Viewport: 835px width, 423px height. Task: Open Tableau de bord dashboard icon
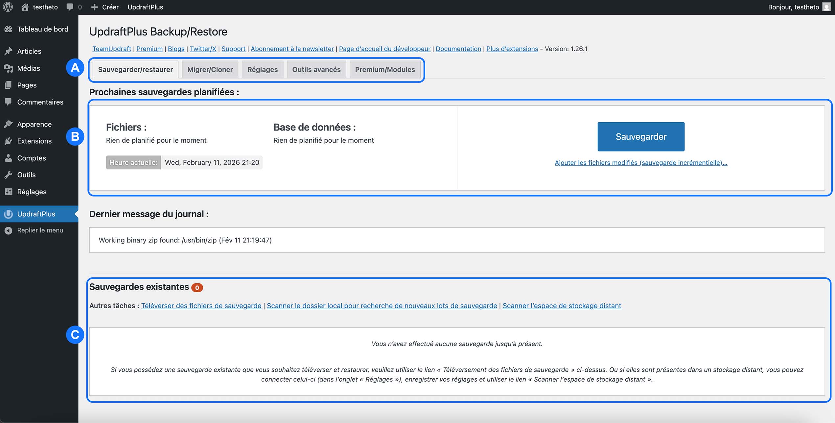[9, 29]
